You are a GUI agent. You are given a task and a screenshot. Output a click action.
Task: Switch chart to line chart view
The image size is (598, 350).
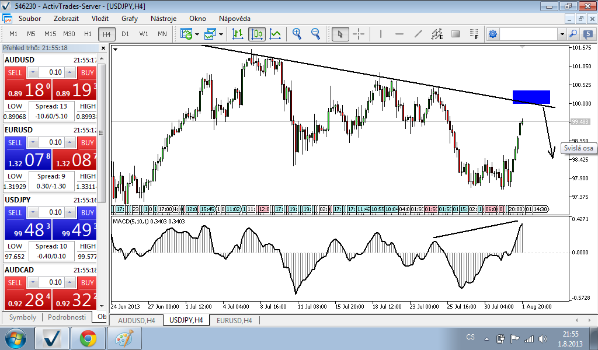tap(276, 34)
